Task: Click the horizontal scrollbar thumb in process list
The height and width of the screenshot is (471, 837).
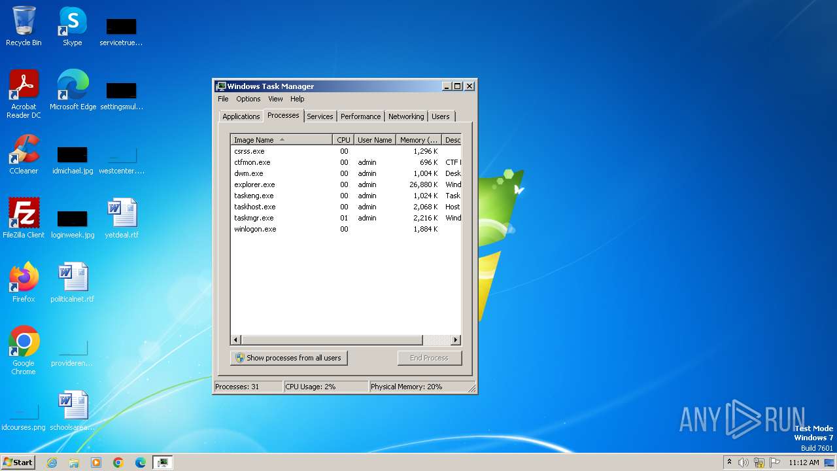Action: pos(332,340)
